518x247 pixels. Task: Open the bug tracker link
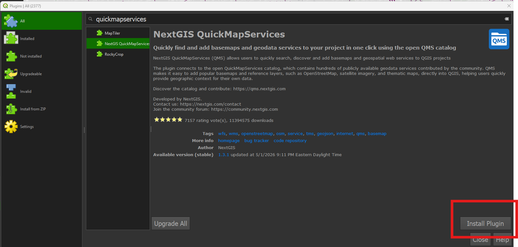coord(256,141)
